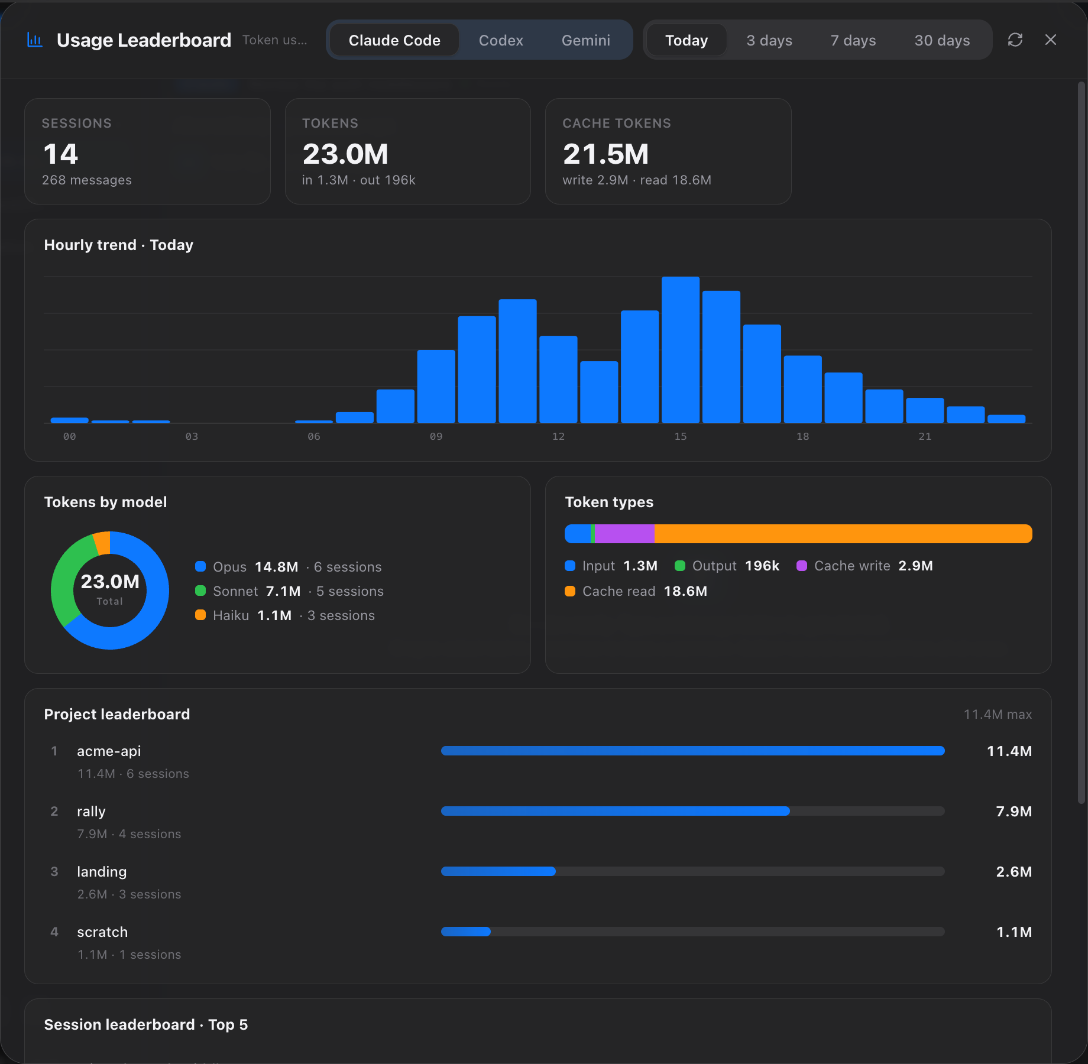Viewport: 1088px width, 1064px height.
Task: Click 'in 1.3M · out 196k' text
Action: 359,180
